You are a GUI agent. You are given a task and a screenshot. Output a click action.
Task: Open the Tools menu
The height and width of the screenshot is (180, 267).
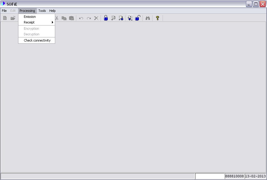tap(42, 11)
